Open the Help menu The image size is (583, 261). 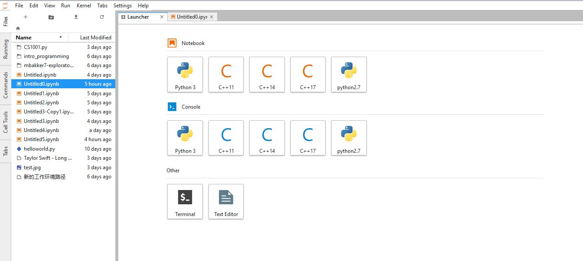click(143, 6)
